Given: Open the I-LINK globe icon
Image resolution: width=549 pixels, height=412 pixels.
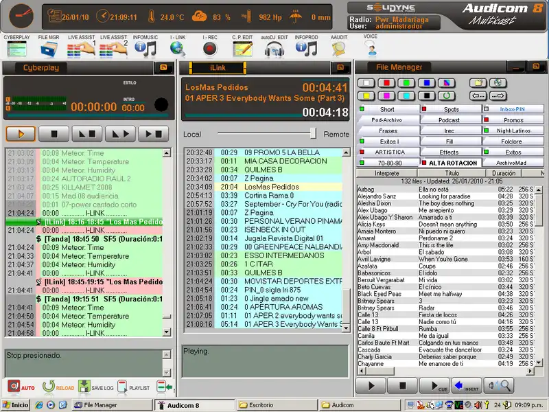Looking at the screenshot, I should 178,49.
